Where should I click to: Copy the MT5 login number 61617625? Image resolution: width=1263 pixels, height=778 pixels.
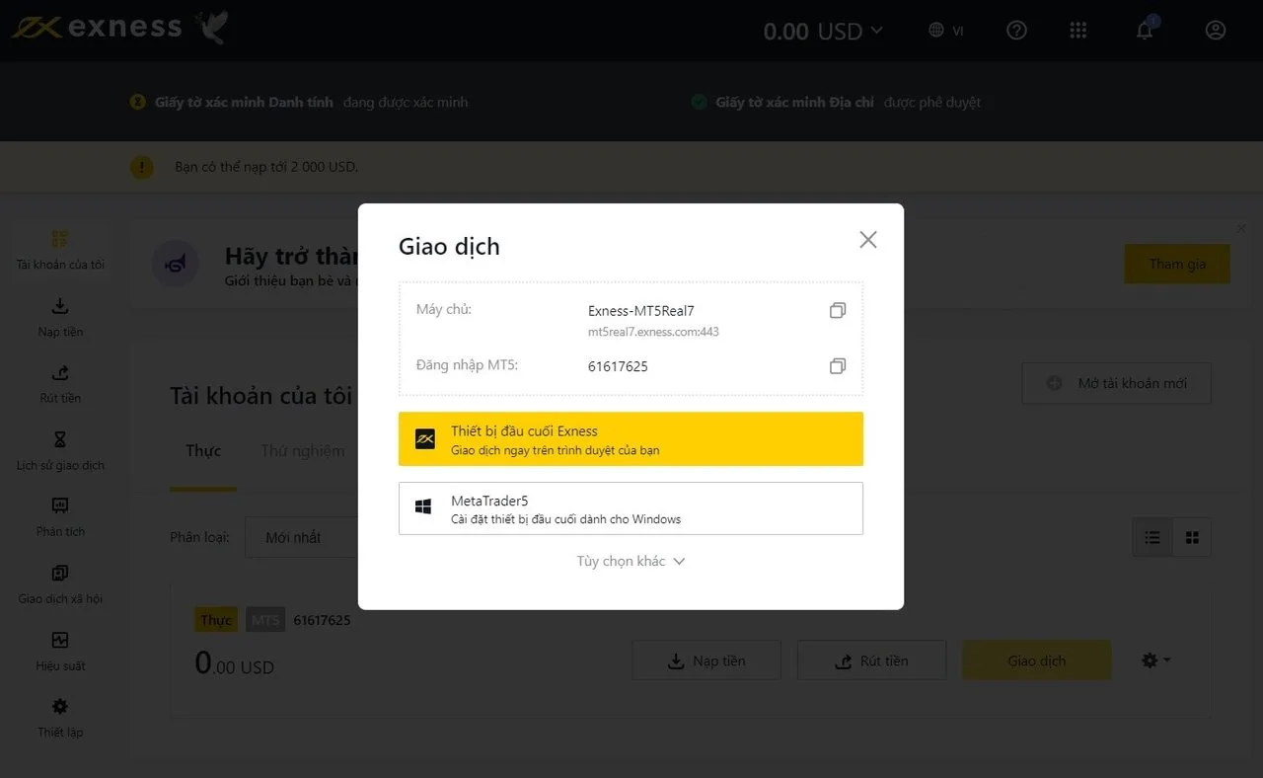pos(837,366)
